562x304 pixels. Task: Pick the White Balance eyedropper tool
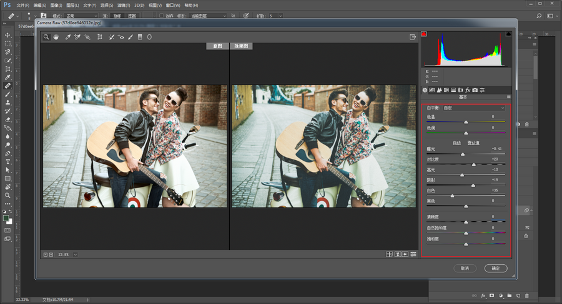68,37
